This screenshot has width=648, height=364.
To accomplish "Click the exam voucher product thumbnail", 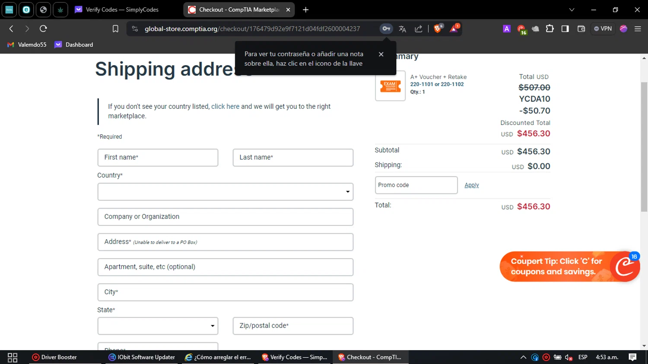I will [x=390, y=86].
